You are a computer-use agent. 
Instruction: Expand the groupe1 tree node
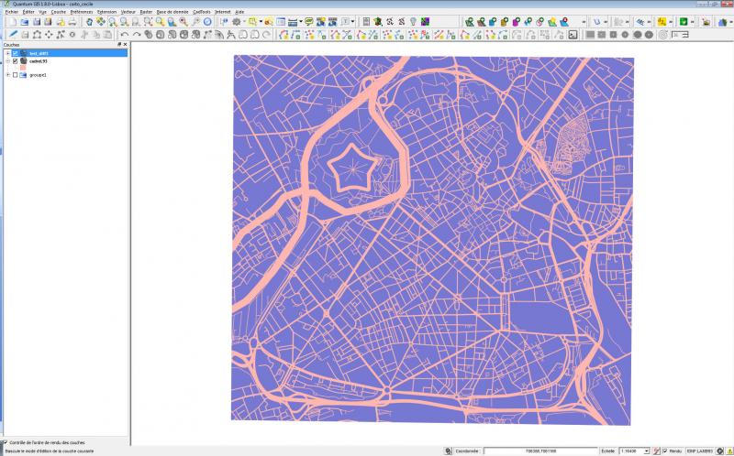tap(7, 75)
